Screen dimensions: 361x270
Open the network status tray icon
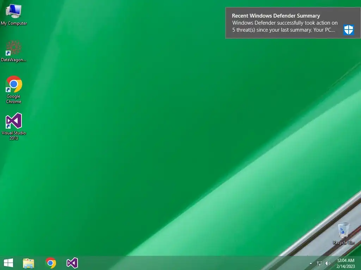coord(319,263)
